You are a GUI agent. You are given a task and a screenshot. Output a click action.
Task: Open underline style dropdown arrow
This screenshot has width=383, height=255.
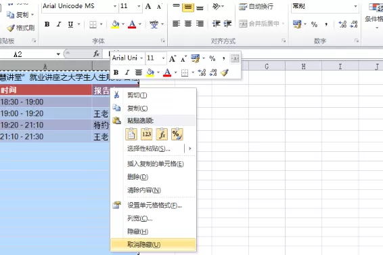pos(79,24)
